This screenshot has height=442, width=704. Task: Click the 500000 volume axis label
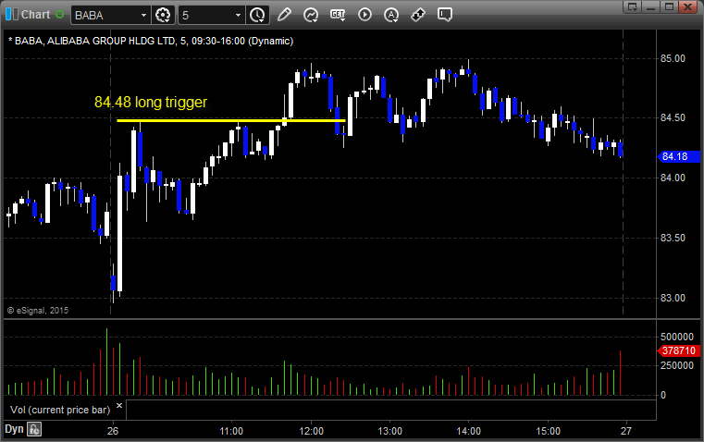tap(677, 337)
